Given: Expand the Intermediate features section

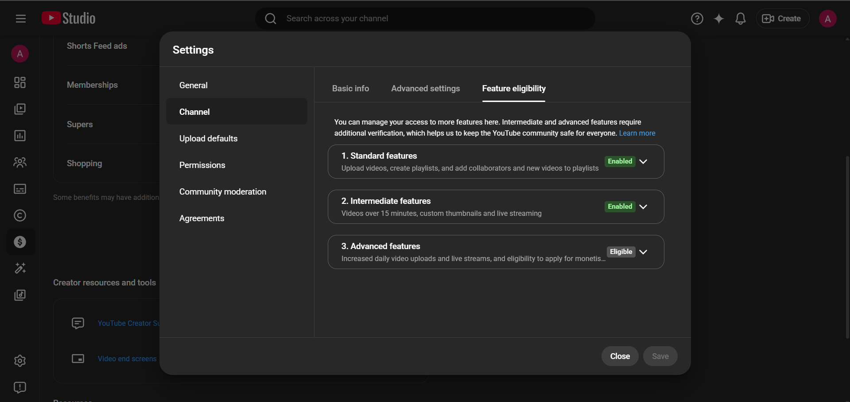Looking at the screenshot, I should tap(643, 207).
